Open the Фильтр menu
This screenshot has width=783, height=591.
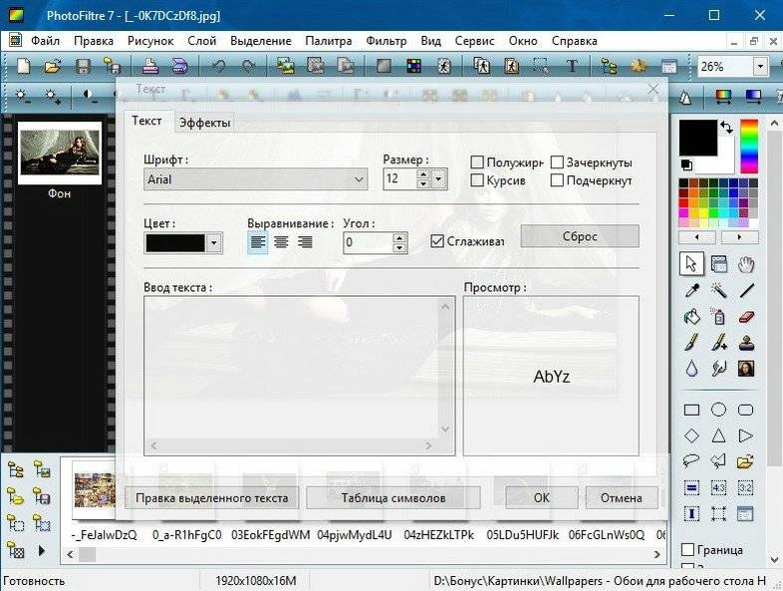(386, 41)
